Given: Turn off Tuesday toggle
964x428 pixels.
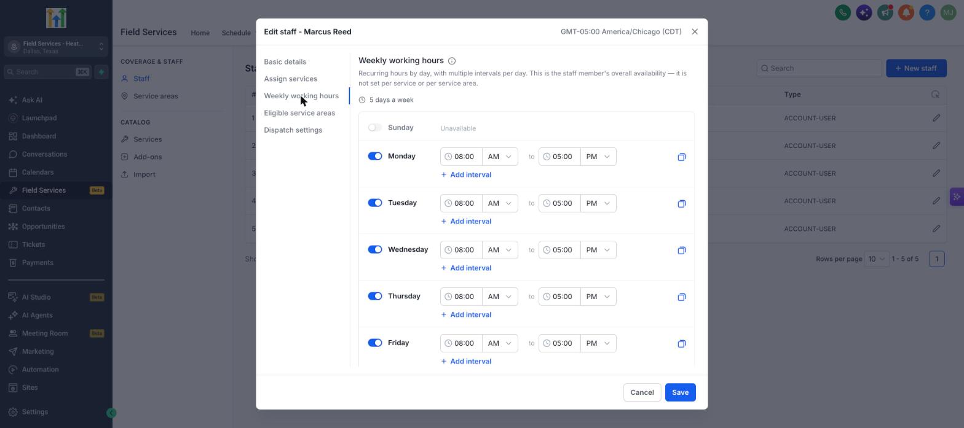Looking at the screenshot, I should coord(375,203).
